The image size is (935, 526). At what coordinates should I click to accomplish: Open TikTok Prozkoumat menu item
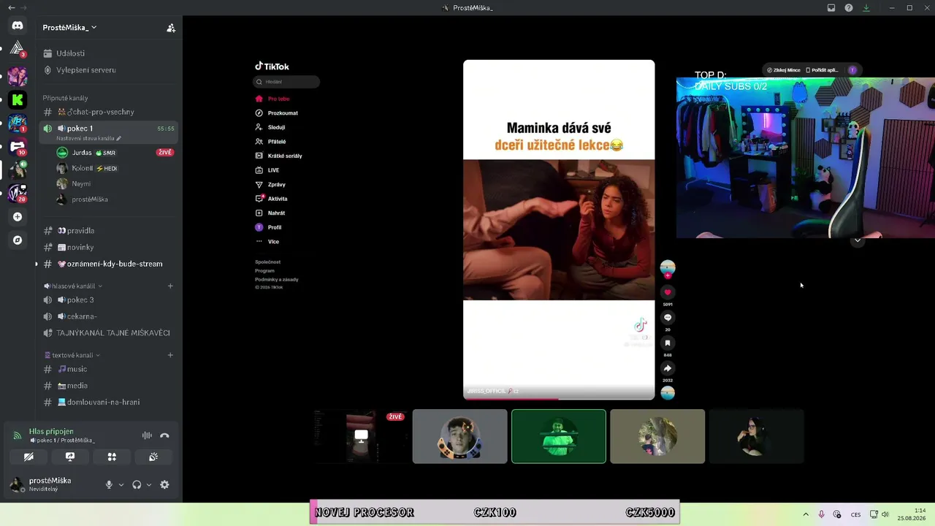tap(277, 113)
